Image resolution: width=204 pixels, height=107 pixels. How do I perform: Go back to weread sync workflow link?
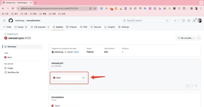[x=11, y=34]
